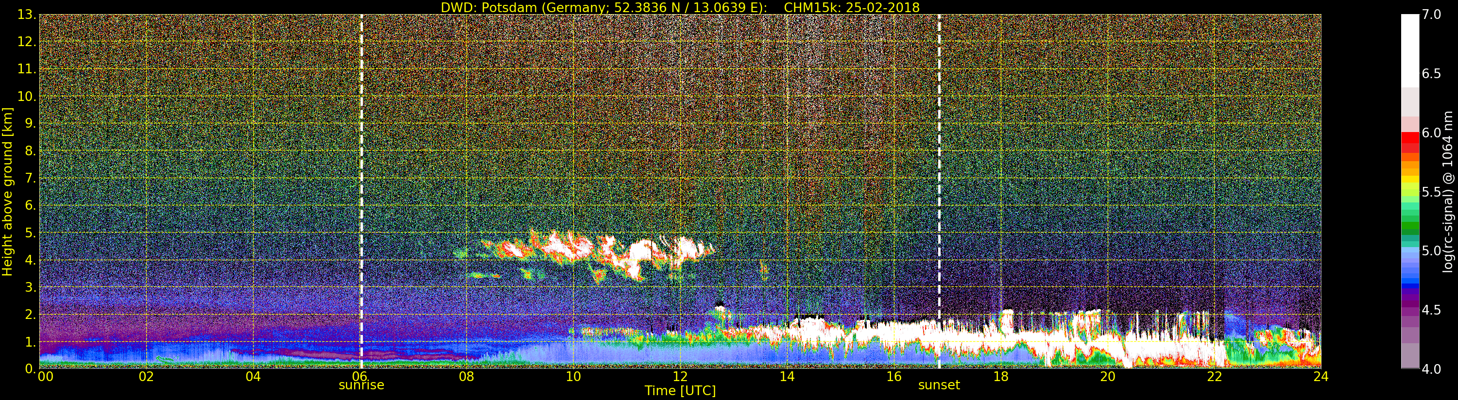
Task: Click the colorbar value '7.0'
Action: [x=1432, y=15]
